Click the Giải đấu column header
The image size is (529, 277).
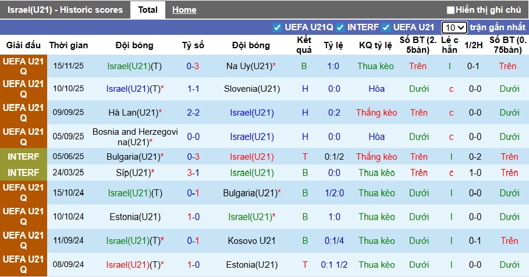pyautogui.click(x=23, y=45)
